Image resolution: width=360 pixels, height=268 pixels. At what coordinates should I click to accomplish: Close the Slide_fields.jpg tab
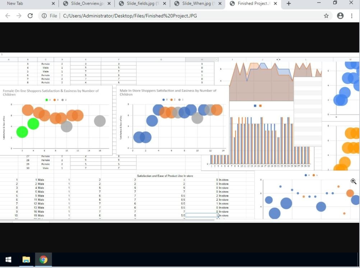pos(165,4)
